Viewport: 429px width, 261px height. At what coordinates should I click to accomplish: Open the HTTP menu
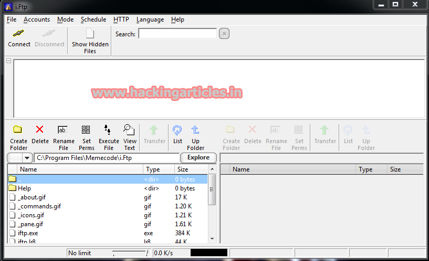(121, 19)
